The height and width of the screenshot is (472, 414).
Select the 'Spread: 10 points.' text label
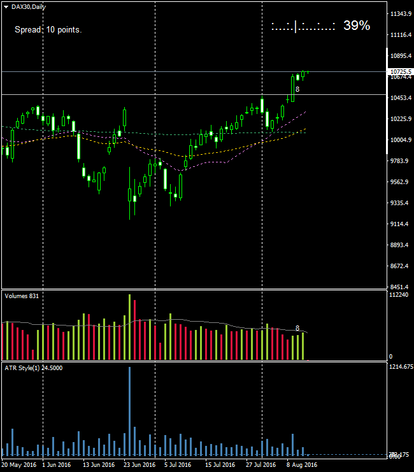coord(48,29)
